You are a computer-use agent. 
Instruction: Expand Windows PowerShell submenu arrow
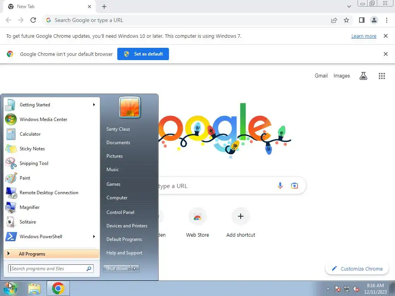94,236
